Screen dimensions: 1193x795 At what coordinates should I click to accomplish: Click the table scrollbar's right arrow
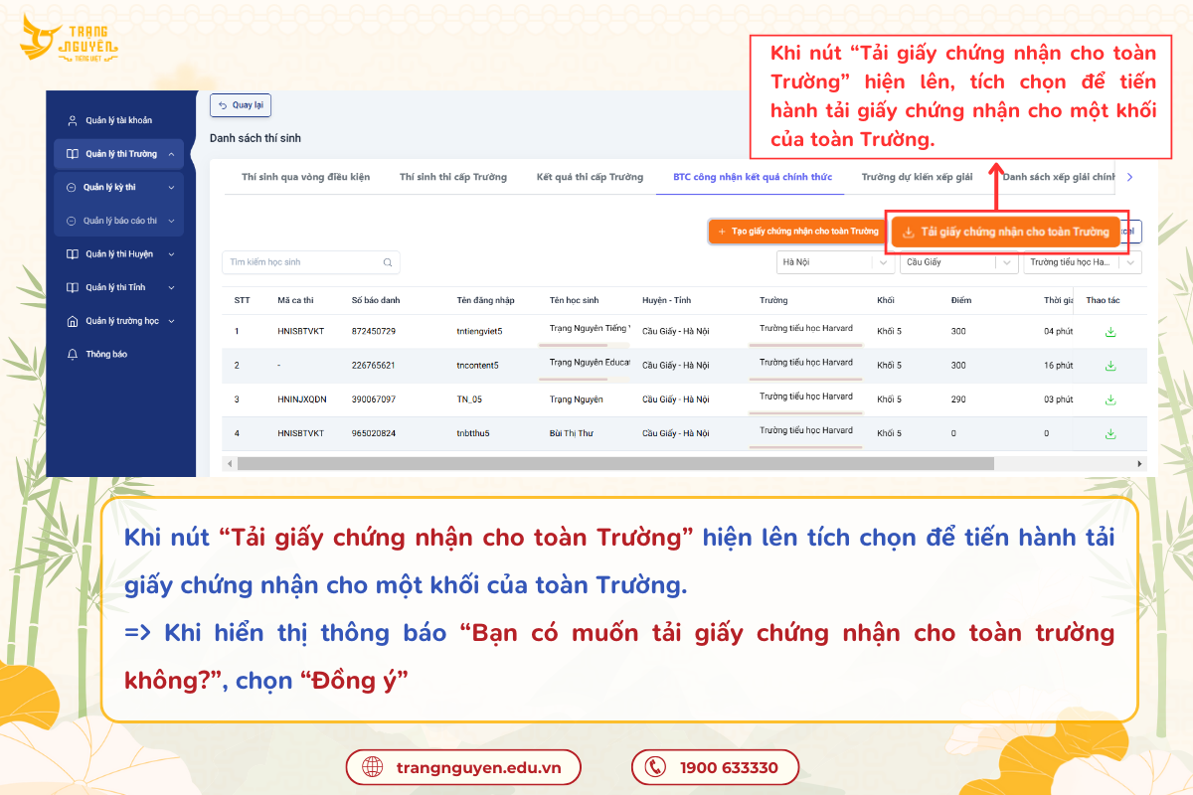[1139, 463]
